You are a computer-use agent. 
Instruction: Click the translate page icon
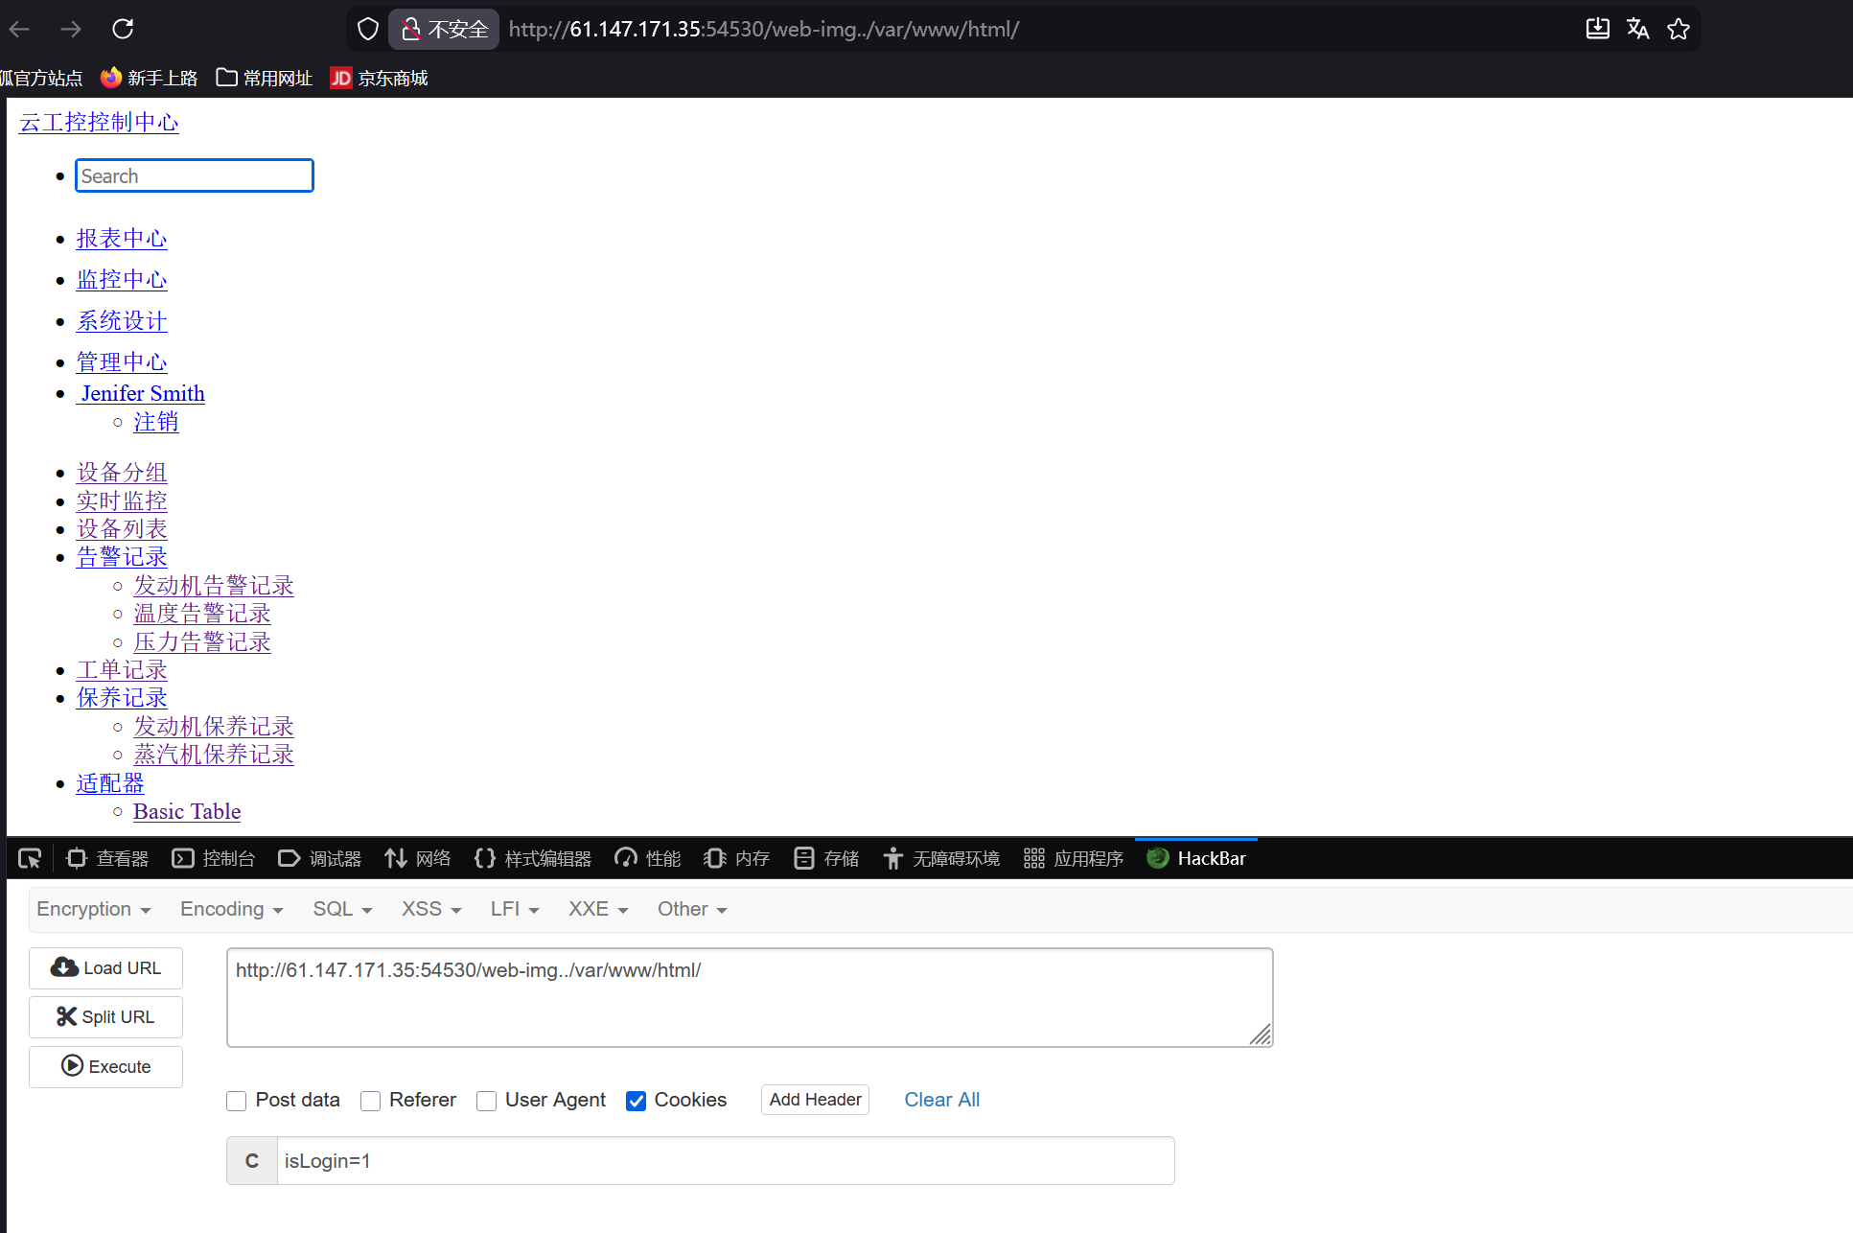[1637, 29]
